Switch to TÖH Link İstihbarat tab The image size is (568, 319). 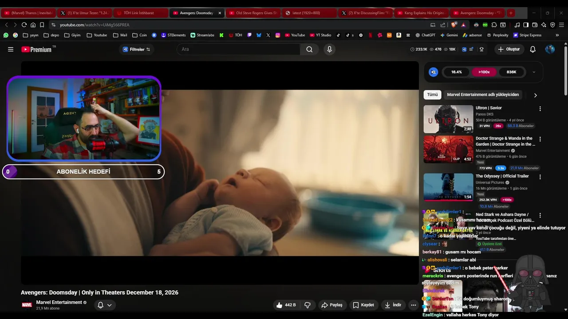tap(140, 13)
